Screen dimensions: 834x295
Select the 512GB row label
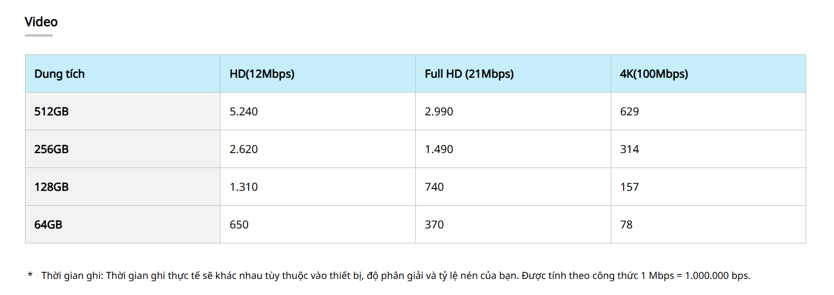[52, 111]
